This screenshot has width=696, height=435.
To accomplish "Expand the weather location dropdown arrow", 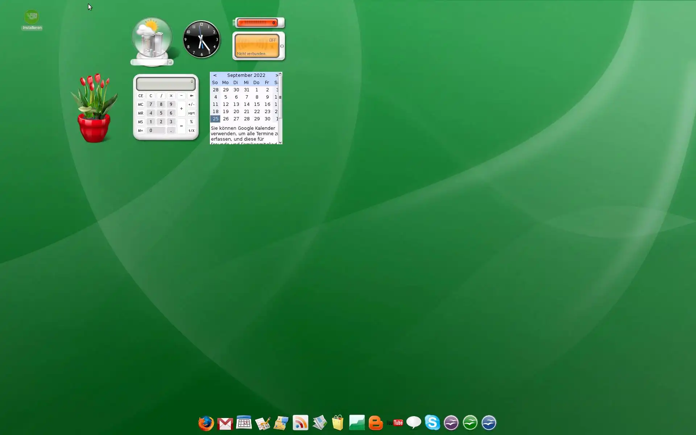I will 170,62.
